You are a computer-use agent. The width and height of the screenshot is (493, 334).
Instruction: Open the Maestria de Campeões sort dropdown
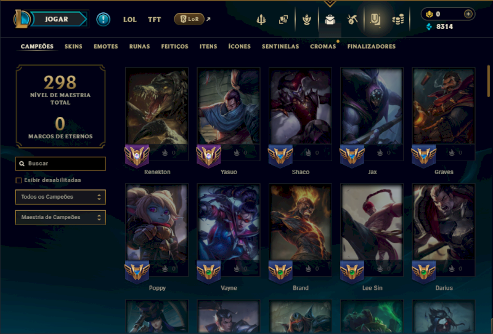[60, 217]
